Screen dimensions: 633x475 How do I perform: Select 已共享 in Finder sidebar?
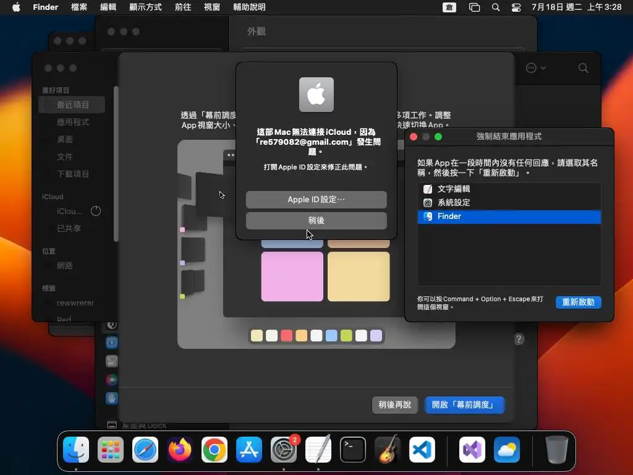pos(72,229)
